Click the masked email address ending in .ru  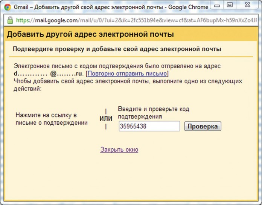48,74
